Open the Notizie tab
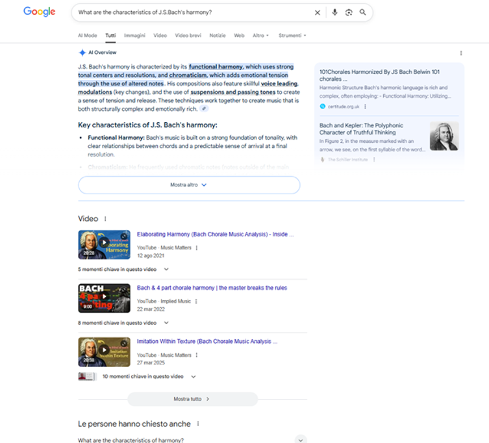 218,36
